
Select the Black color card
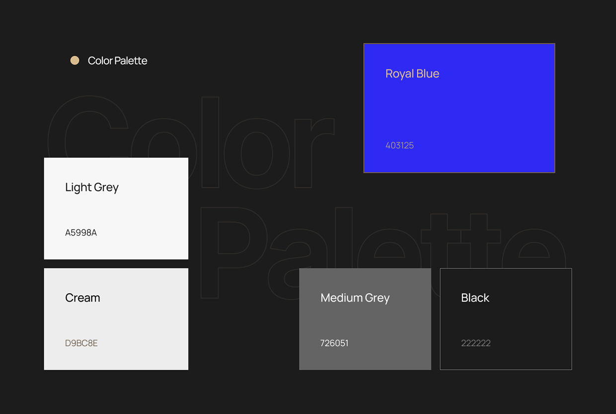coord(506,319)
